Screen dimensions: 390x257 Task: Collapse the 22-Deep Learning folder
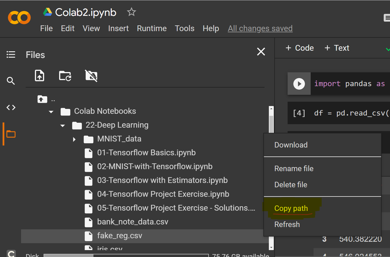[62, 125]
